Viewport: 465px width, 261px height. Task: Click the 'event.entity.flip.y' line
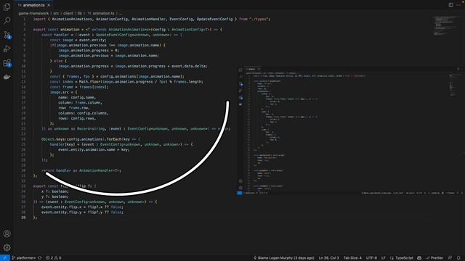click(82, 212)
